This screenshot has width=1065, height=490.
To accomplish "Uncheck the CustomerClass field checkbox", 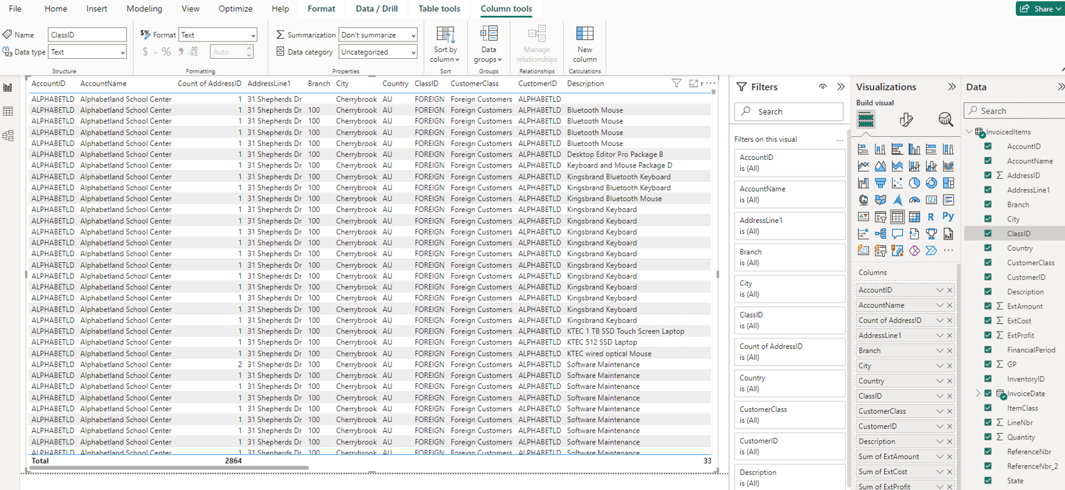I will pos(988,262).
